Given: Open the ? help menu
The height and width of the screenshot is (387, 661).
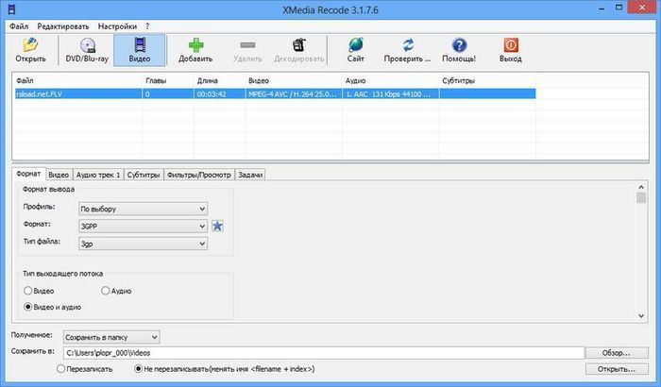Looking at the screenshot, I should pos(147,26).
